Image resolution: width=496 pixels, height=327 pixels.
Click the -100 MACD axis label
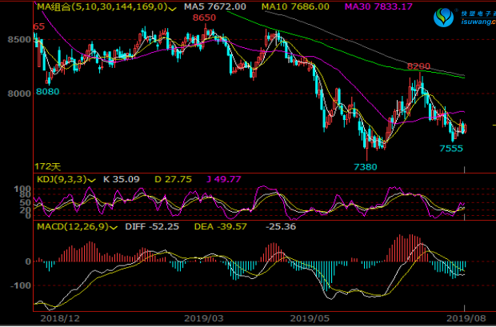[x=20, y=285]
